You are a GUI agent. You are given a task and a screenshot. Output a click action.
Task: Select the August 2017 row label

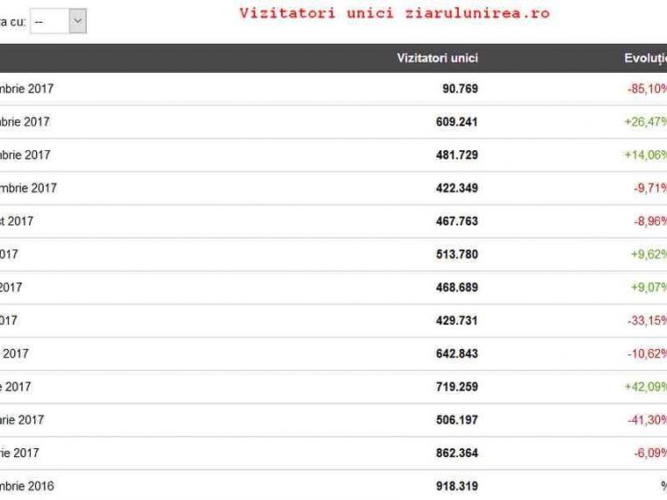(17, 221)
